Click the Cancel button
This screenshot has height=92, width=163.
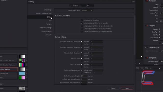pos(113,88)
